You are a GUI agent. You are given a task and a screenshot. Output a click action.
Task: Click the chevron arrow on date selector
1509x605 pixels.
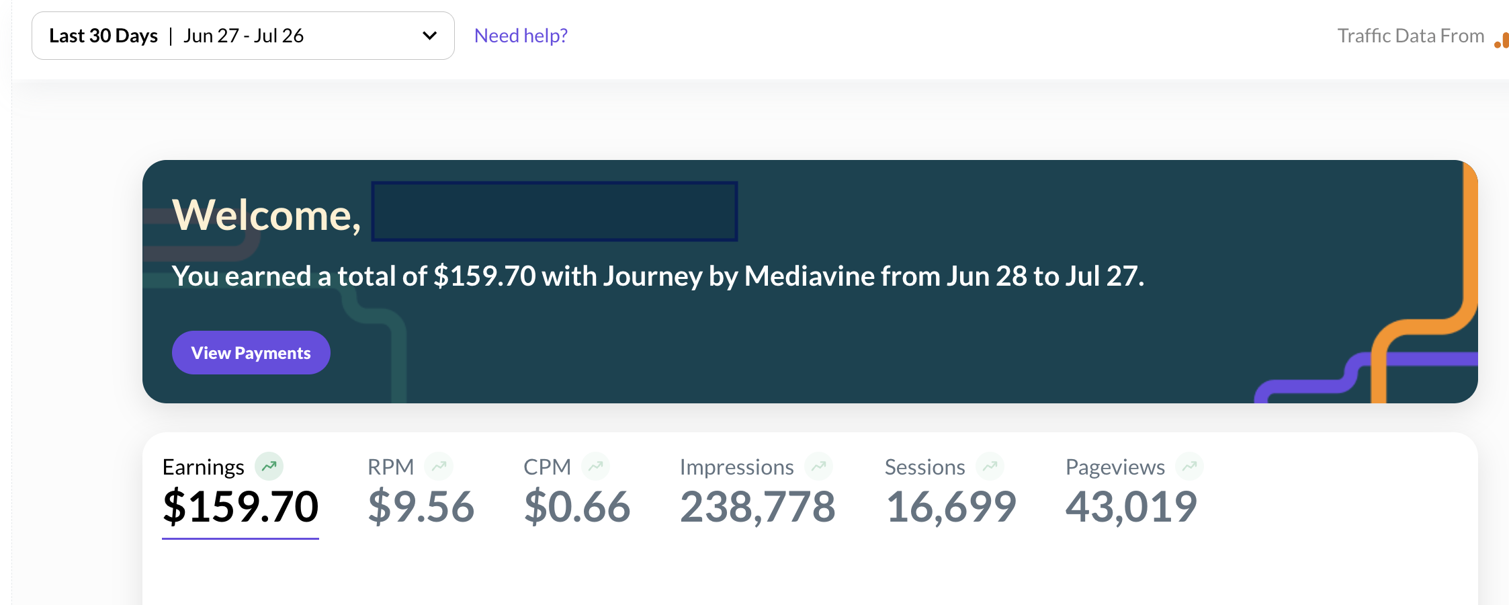click(429, 36)
